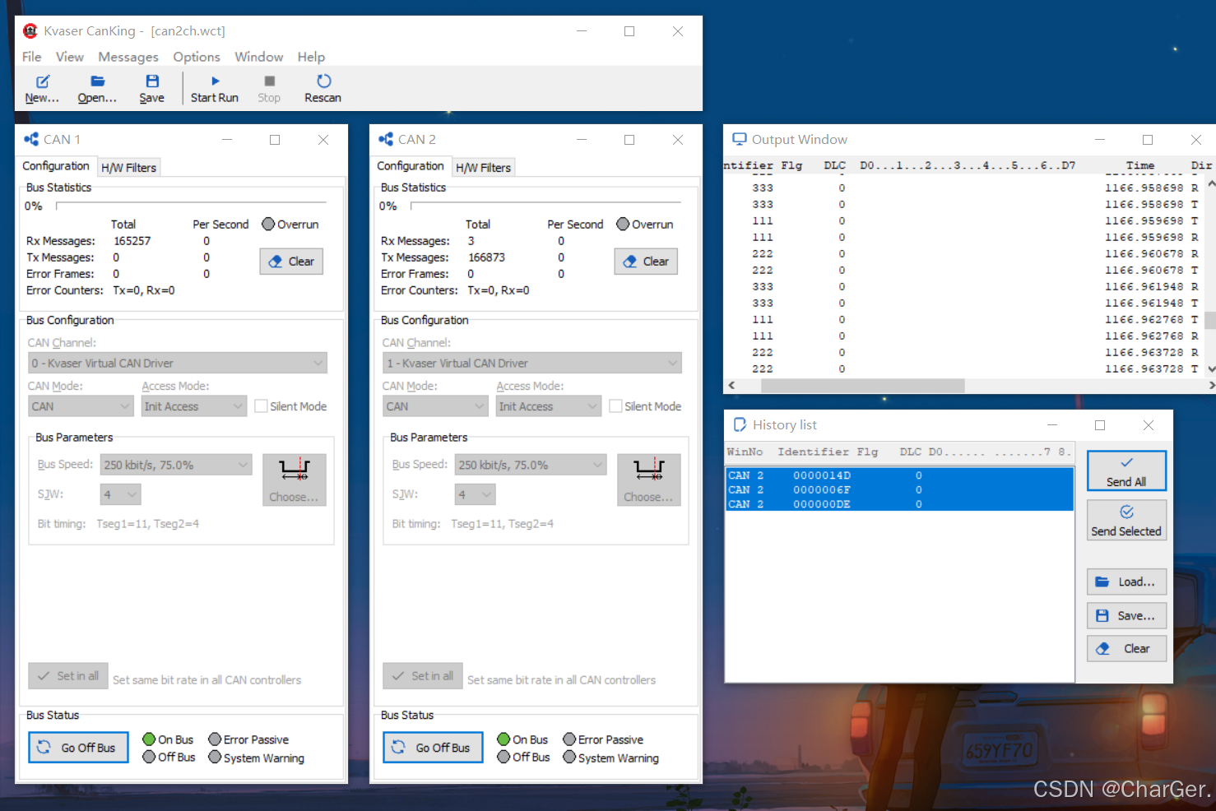
Task: Open CAN Mode dropdown in CAN 1
Action: click(81, 406)
